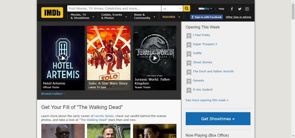The width and height of the screenshot is (295, 138).
Task: Add Il mio Godard to watchlist
Action: pyautogui.click(x=189, y=90)
